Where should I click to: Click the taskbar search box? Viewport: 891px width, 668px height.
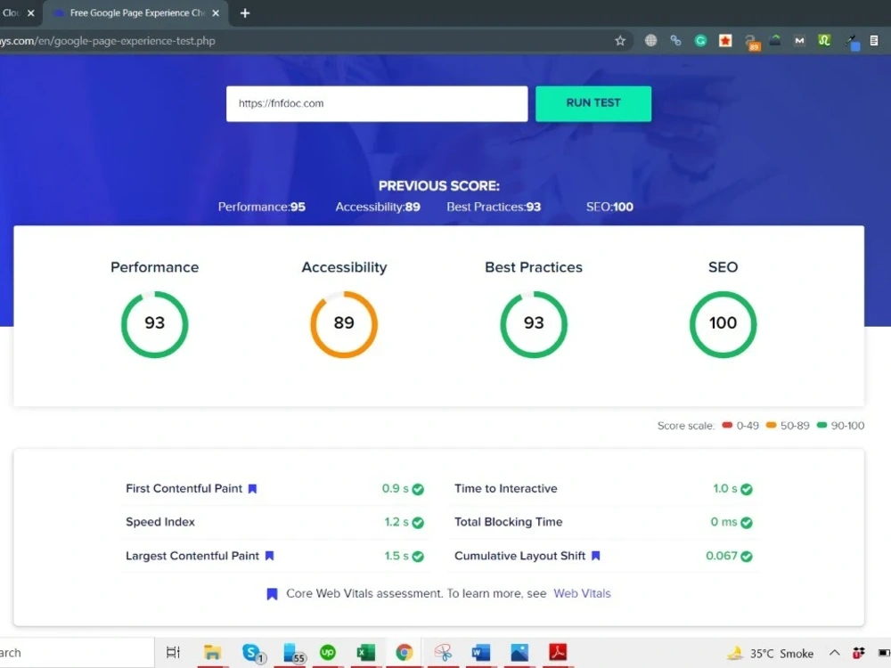point(77,653)
